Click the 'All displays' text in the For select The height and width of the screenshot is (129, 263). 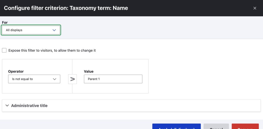pos(14,30)
